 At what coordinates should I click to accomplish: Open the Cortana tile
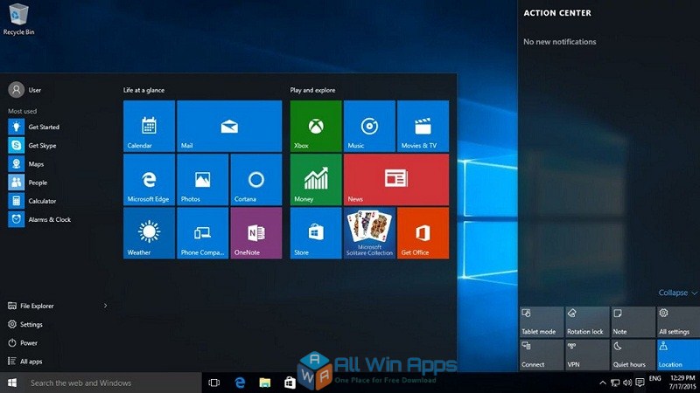click(256, 180)
